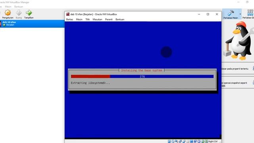Viewport: 254px width, 143px height.
Task: Click the keyboard capture indicator icon
Action: 206,141
